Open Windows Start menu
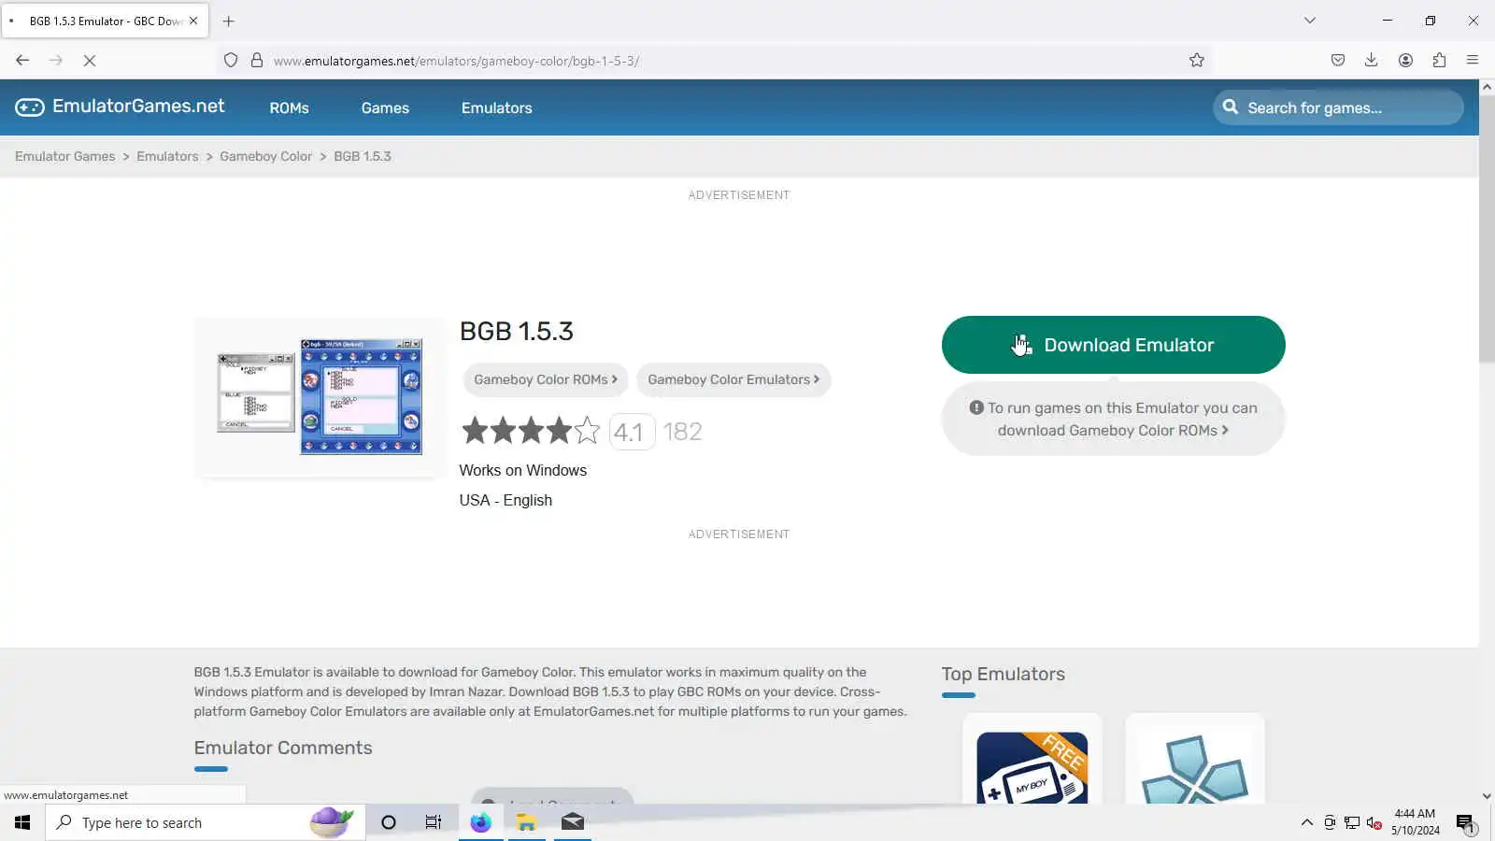 [22, 822]
